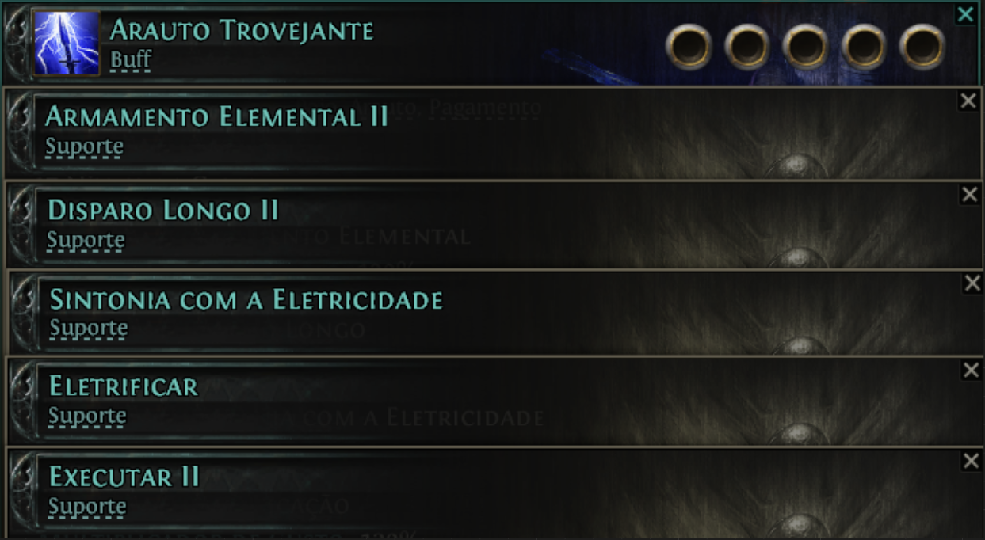985x540 pixels.
Task: Open the Buff tag link
Action: pos(131,59)
